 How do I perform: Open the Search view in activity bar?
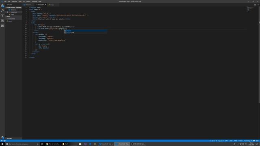pyautogui.click(x=2, y=11)
